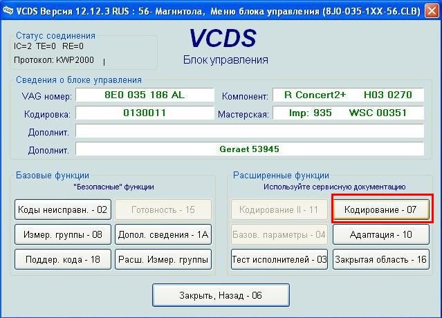Open Закрытая область - 16
442x318 pixels.
coord(381,259)
